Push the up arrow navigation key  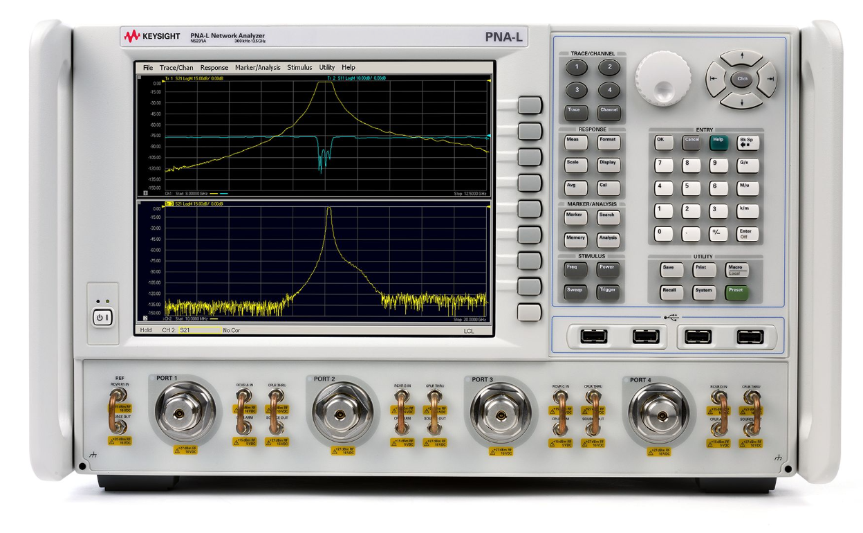pos(742,57)
